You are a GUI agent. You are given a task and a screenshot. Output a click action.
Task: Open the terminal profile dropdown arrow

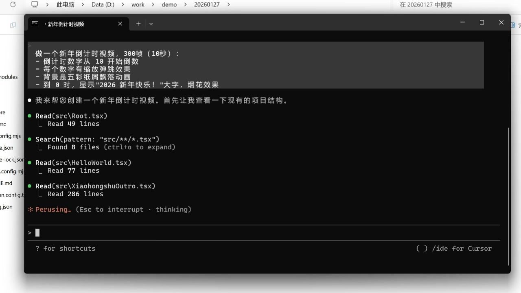tap(151, 24)
